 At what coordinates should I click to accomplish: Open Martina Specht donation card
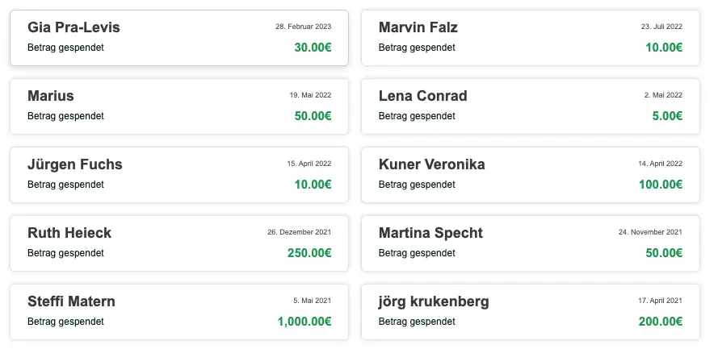click(530, 243)
